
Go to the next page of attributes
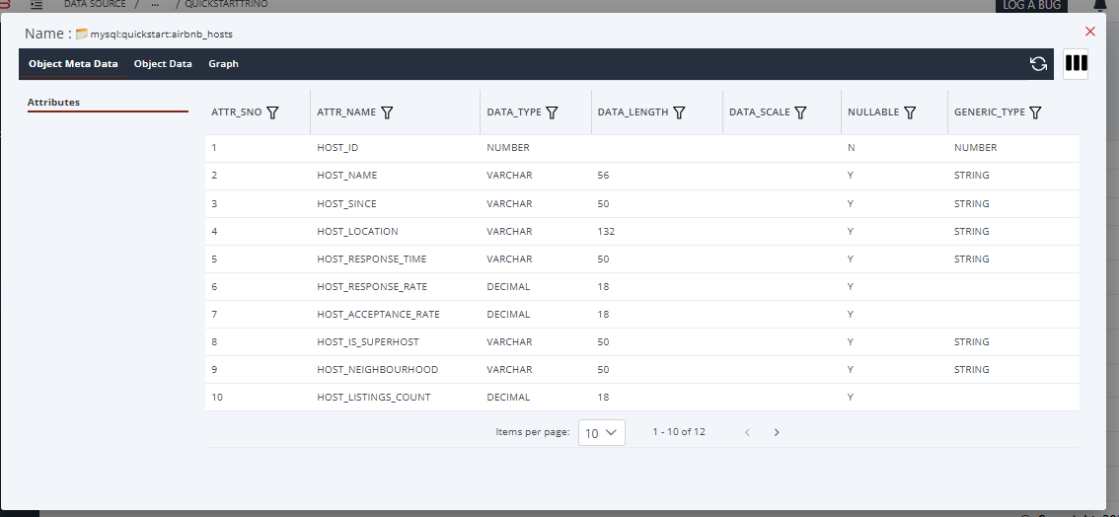point(777,432)
